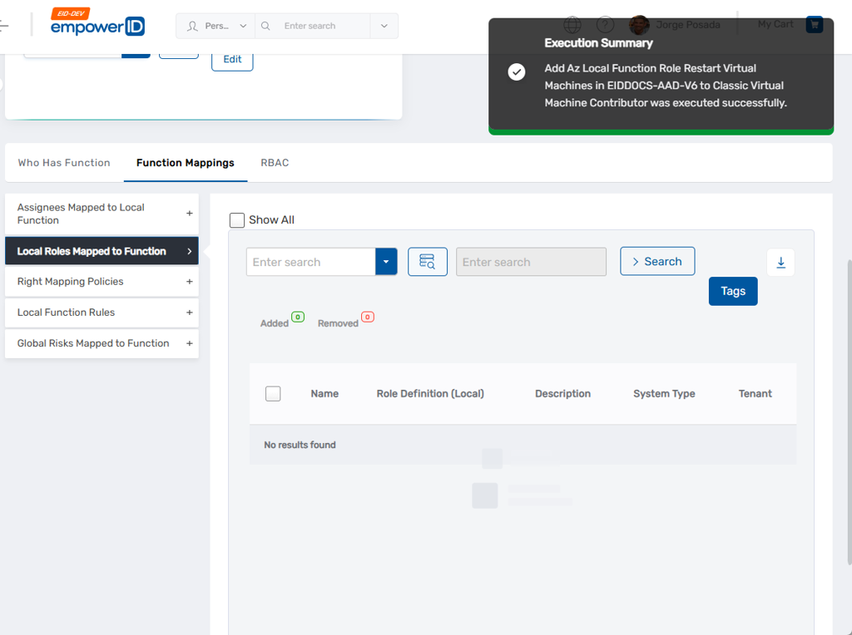
Task: Click the magnifier icon in the top search bar
Action: (265, 26)
